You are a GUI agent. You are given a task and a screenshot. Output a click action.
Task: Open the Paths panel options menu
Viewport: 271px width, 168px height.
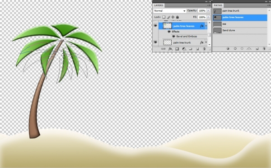(x=268, y=5)
